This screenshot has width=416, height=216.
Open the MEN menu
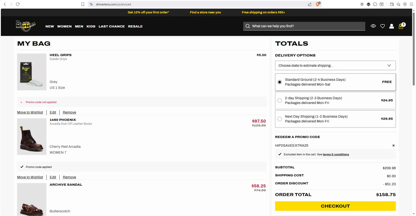[79, 26]
